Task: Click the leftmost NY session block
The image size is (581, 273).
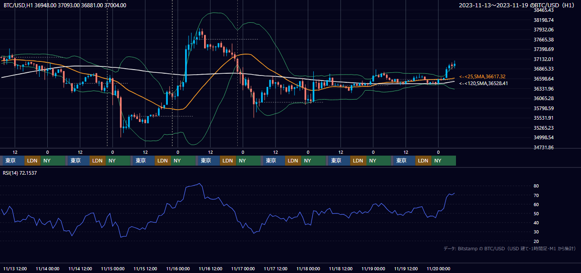Action: tap(52, 161)
